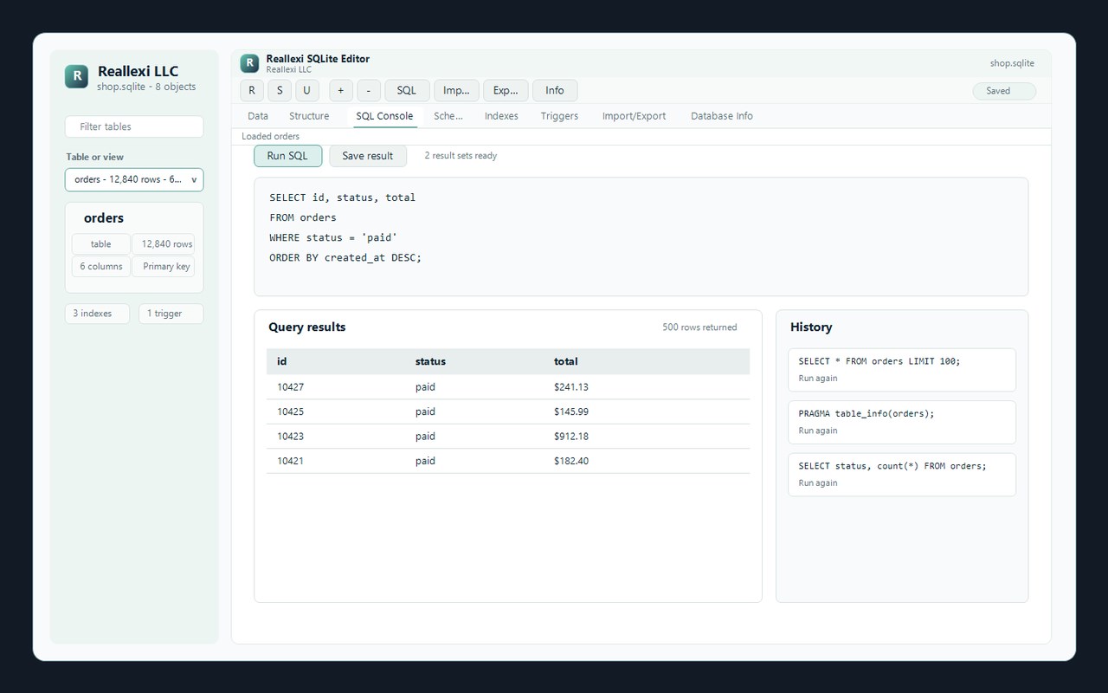Click the Reallexi logo in sidebar
The height and width of the screenshot is (693, 1108).
point(77,76)
